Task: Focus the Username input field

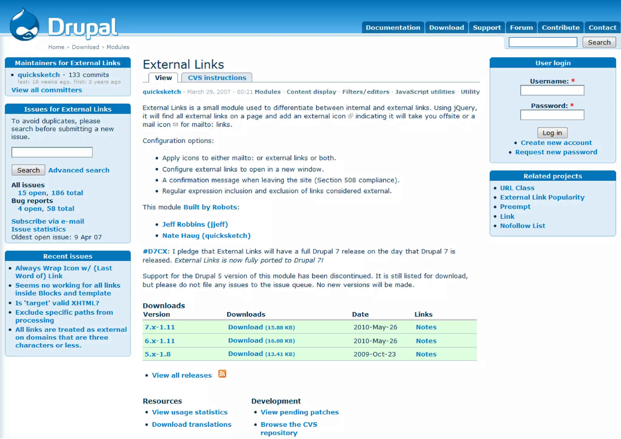Action: 552,90
